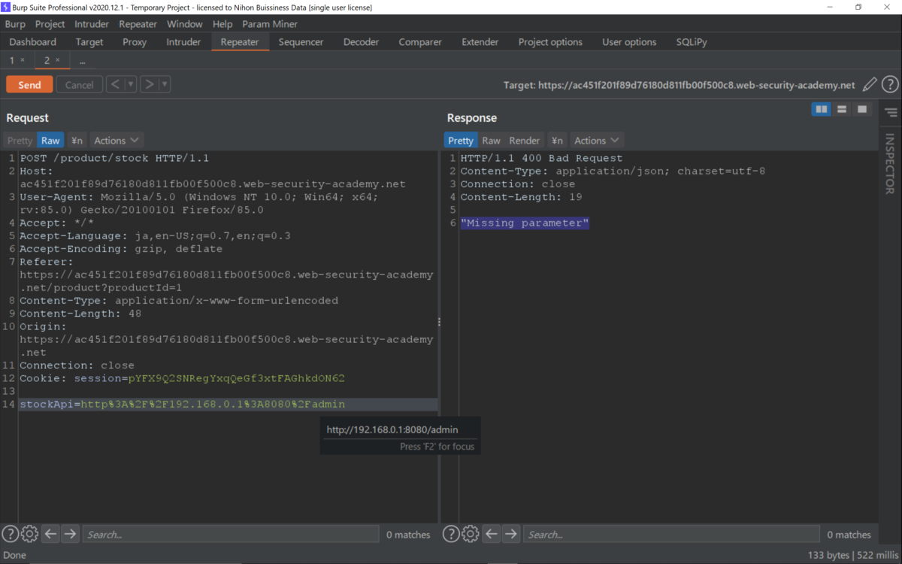Open request search settings gear
This screenshot has width=902, height=564.
(x=29, y=534)
